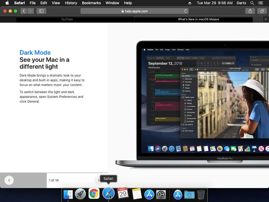Go forward with Safari forward arrow

[30, 11]
